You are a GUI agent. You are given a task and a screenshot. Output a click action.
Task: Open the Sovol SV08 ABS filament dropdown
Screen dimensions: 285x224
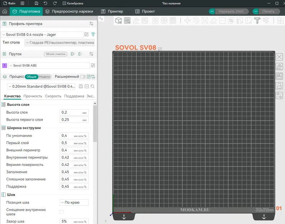coord(49,66)
